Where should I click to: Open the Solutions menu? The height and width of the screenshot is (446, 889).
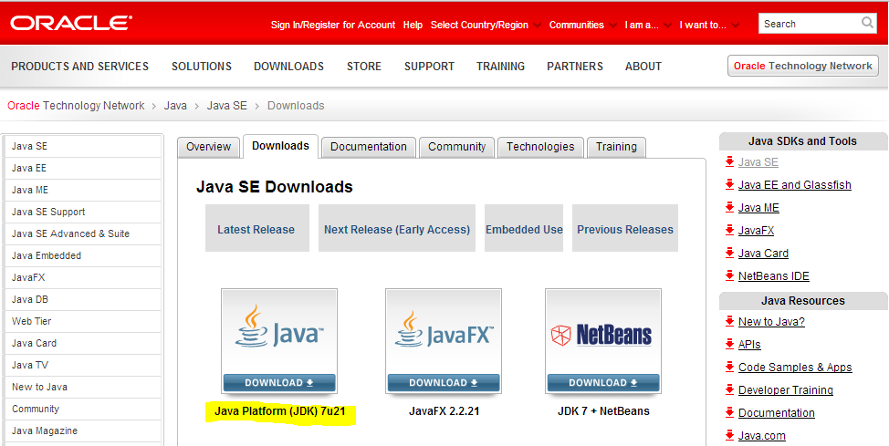[x=202, y=67]
